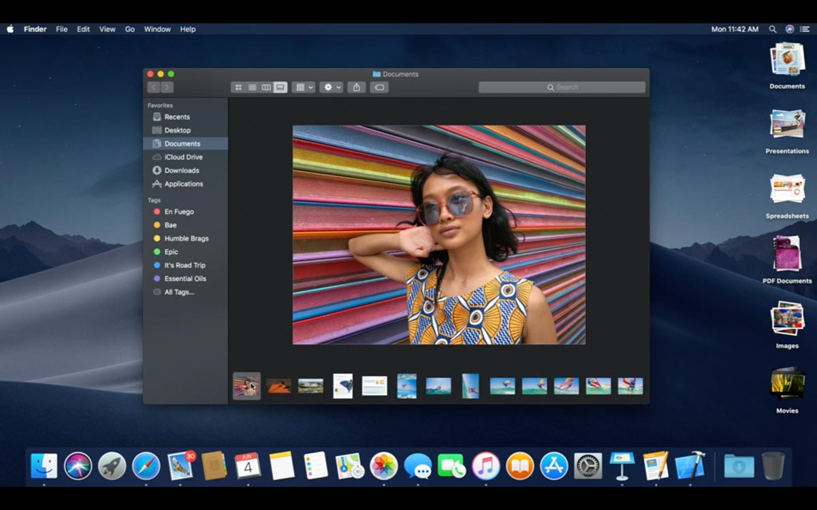
Task: Open Downloads in the Finder sidebar
Action: 185,171
